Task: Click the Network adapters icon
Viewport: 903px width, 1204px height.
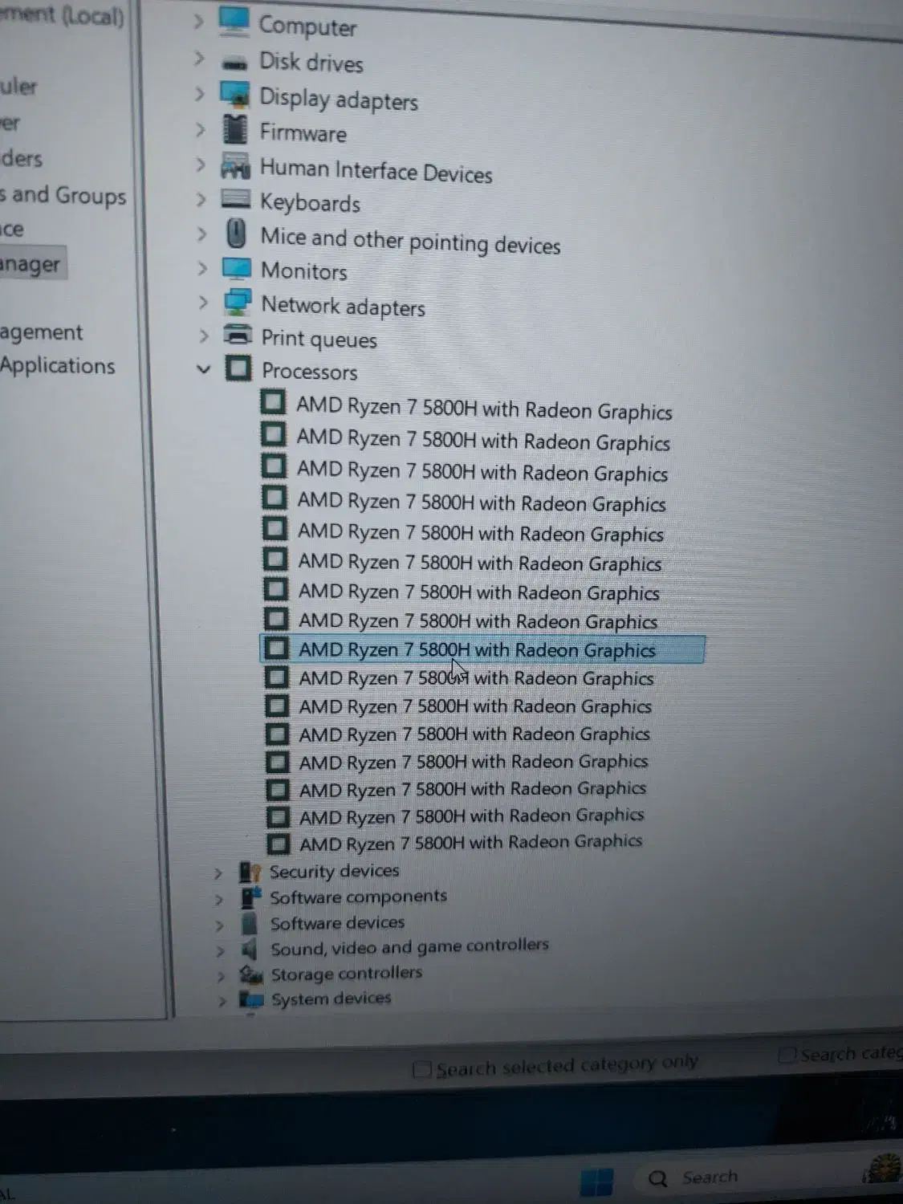Action: 238,303
